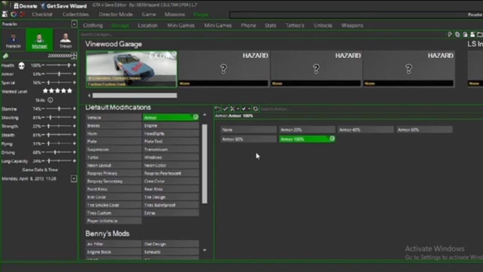Open the Checklist menu
The height and width of the screenshot is (272, 483).
point(42,14)
